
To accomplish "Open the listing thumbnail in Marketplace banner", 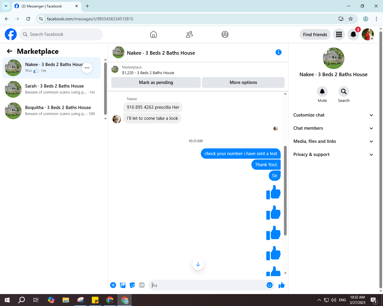I will click(x=115, y=70).
